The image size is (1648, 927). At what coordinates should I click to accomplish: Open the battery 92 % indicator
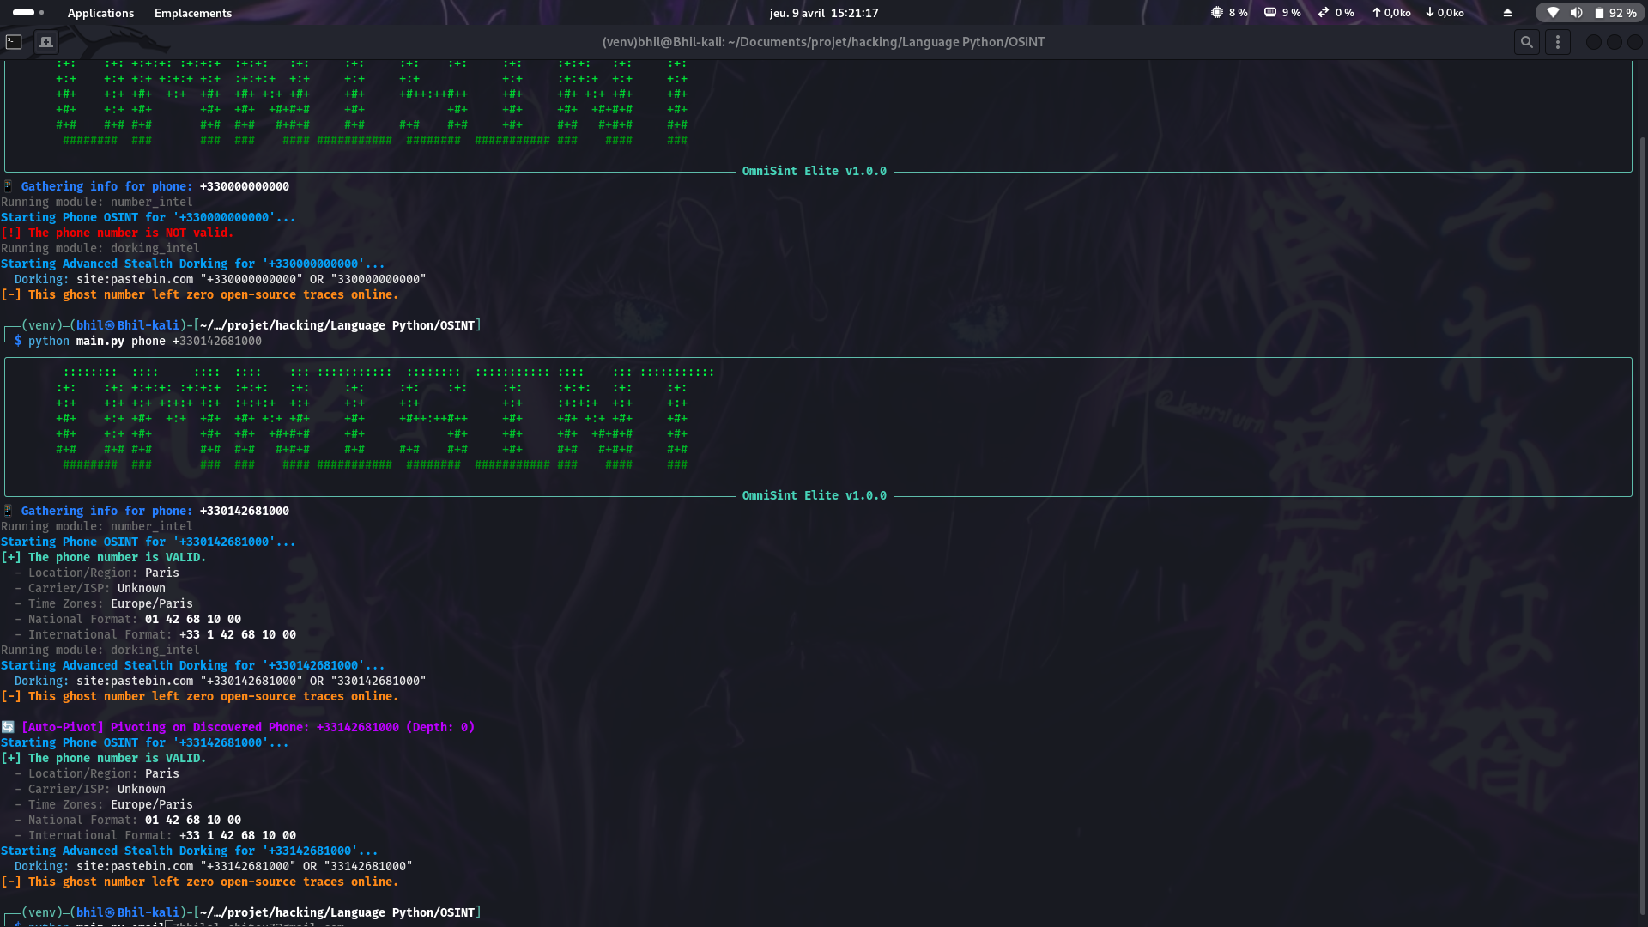click(1615, 13)
